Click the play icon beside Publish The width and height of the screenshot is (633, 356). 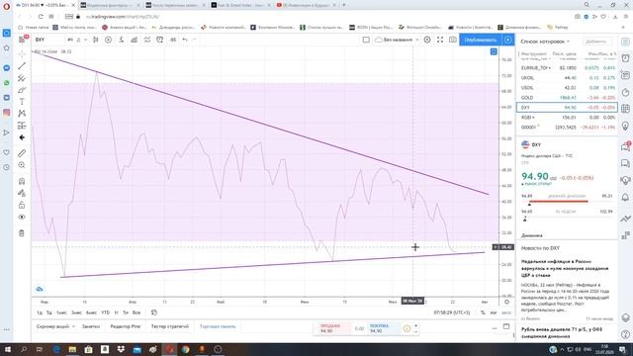point(507,40)
